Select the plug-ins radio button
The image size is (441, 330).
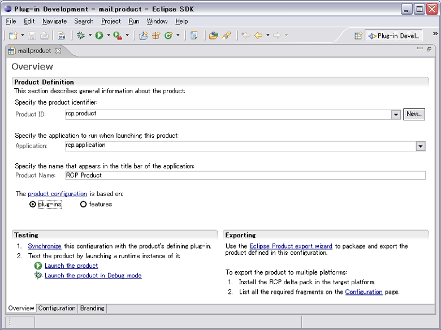click(x=33, y=205)
